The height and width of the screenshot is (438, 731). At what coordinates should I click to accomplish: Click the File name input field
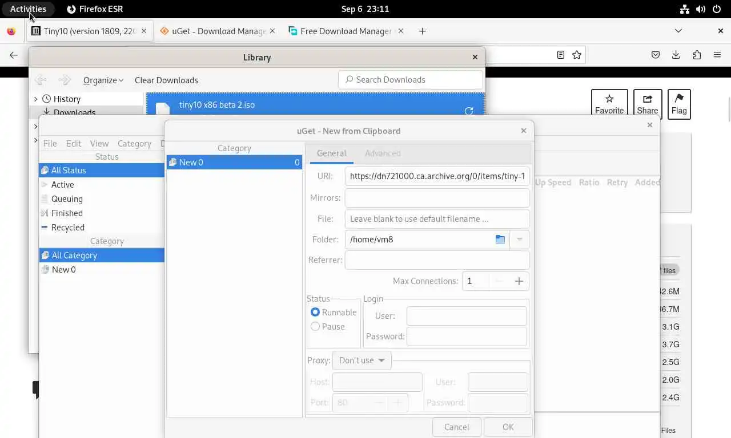(437, 219)
